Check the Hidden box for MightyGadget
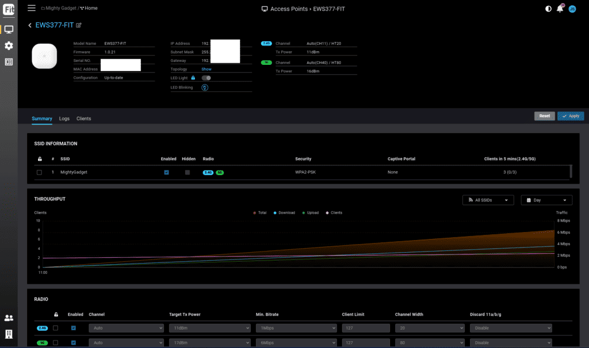The height and width of the screenshot is (348, 589). pos(188,172)
